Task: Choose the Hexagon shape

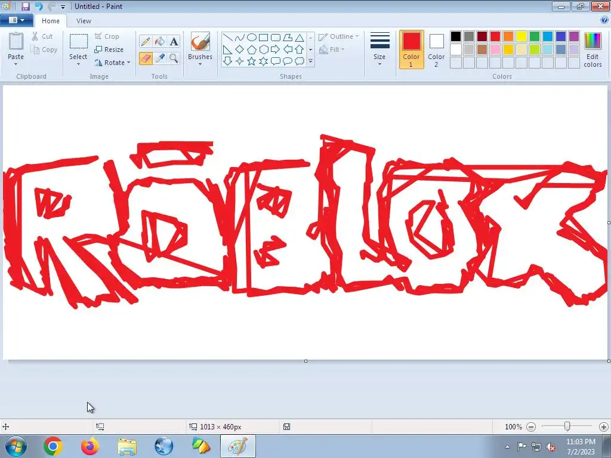Action: point(263,49)
